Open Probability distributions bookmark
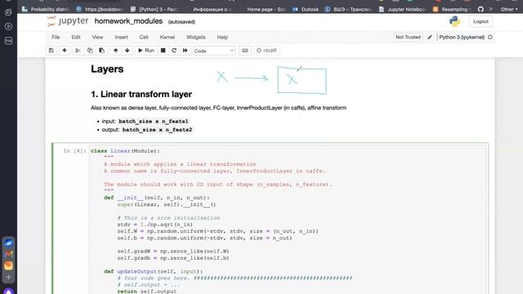Image resolution: width=523 pixels, height=294 pixels. point(46,9)
